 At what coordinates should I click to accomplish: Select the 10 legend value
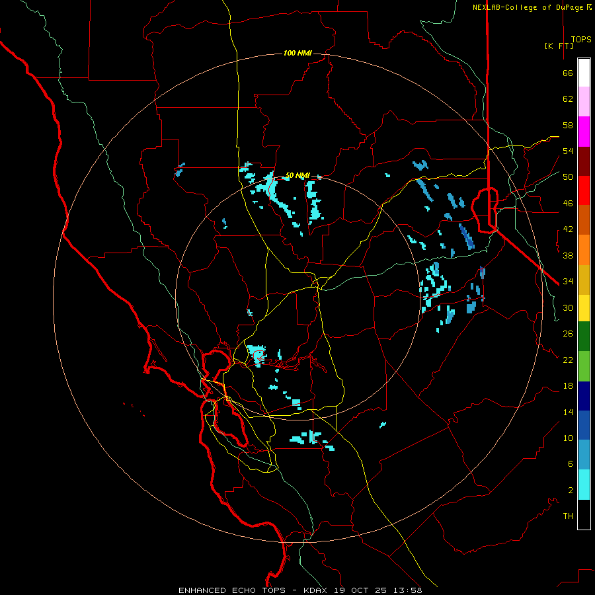tap(568, 438)
